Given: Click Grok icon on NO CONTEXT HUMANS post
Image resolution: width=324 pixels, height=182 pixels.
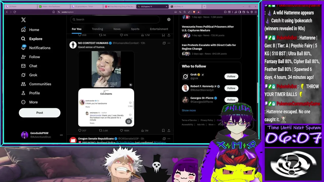Looking at the screenshot, I should [164, 43].
